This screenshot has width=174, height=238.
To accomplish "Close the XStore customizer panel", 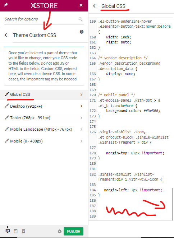I will pos(81,5).
